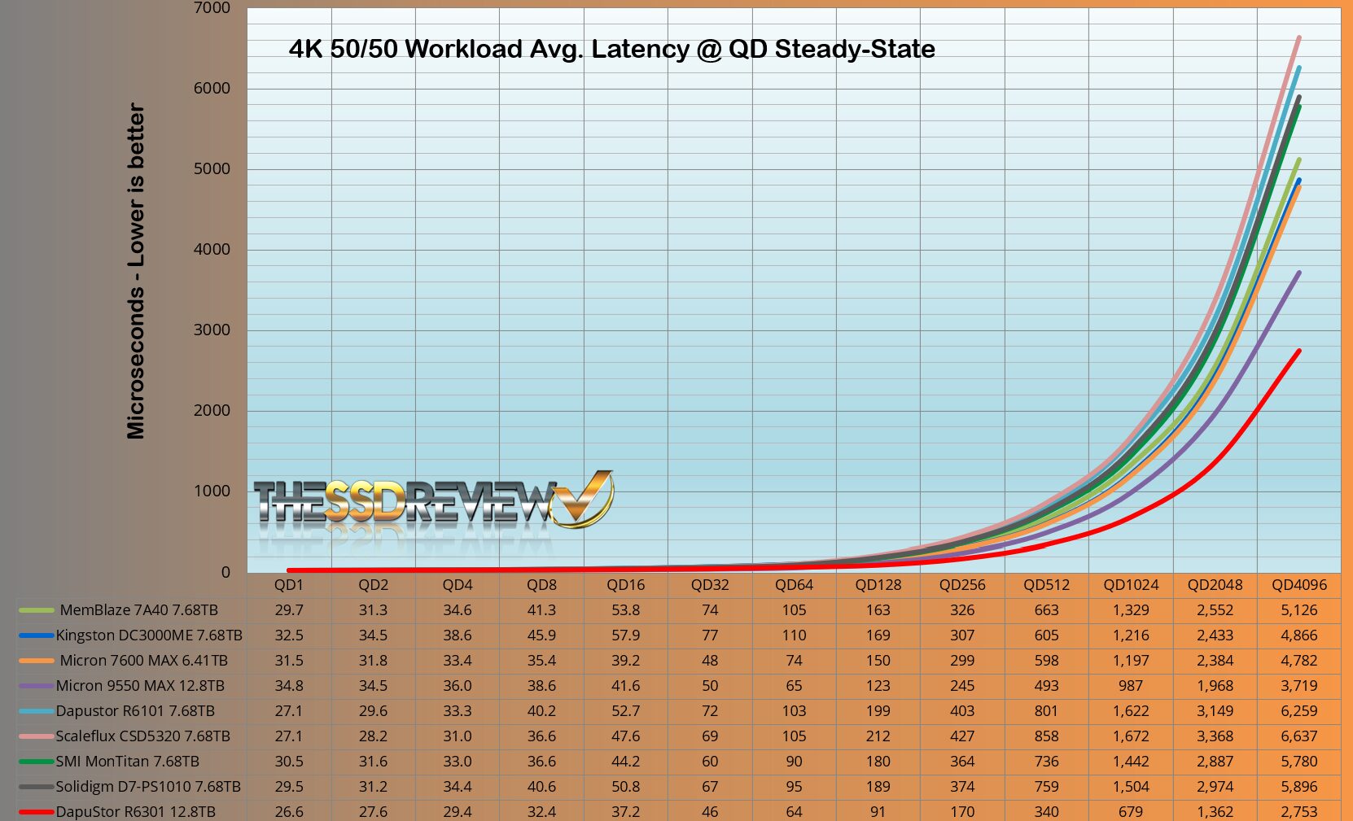Viewport: 1353px width, 821px height.
Task: Click the QD1 column header
Action: pyautogui.click(x=289, y=584)
